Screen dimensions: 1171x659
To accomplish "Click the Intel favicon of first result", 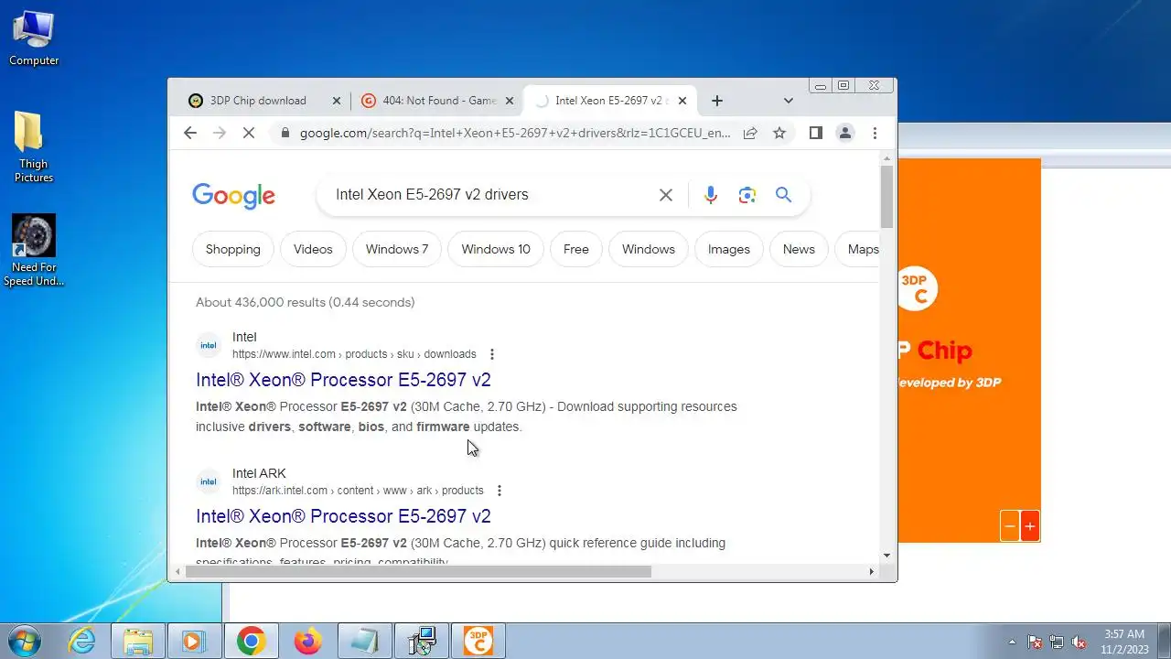I will click(209, 345).
